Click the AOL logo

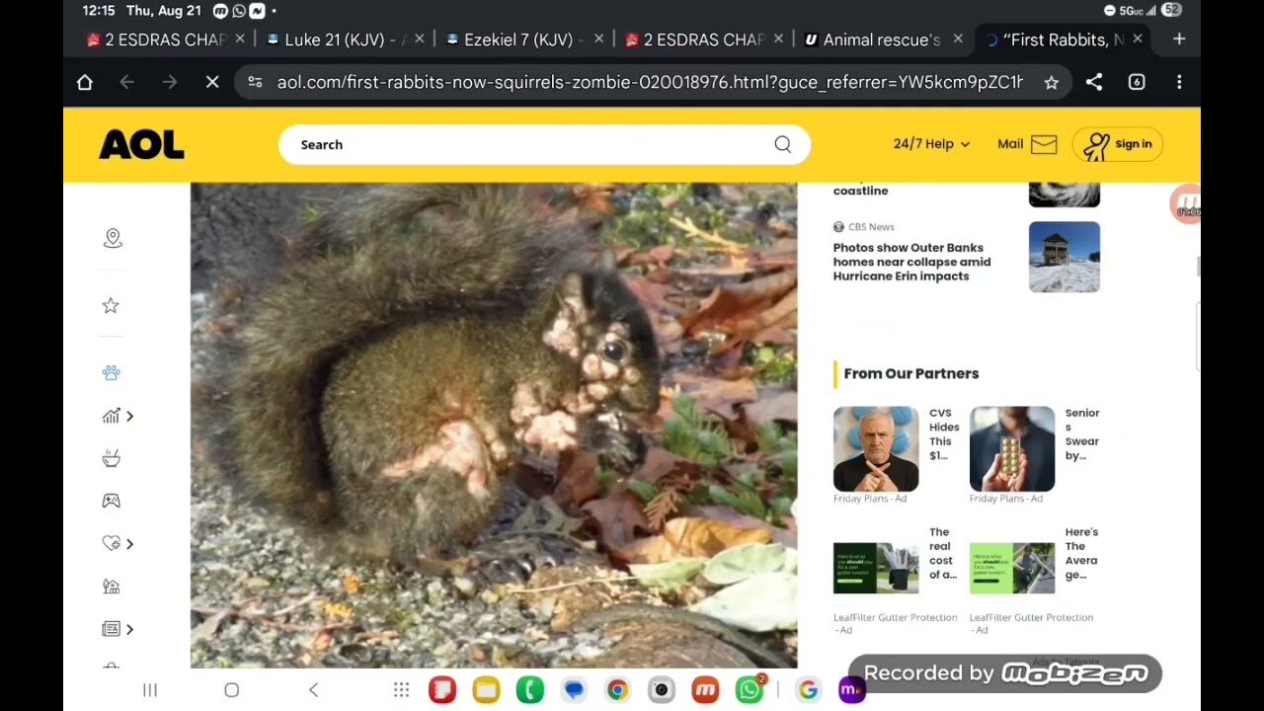141,145
